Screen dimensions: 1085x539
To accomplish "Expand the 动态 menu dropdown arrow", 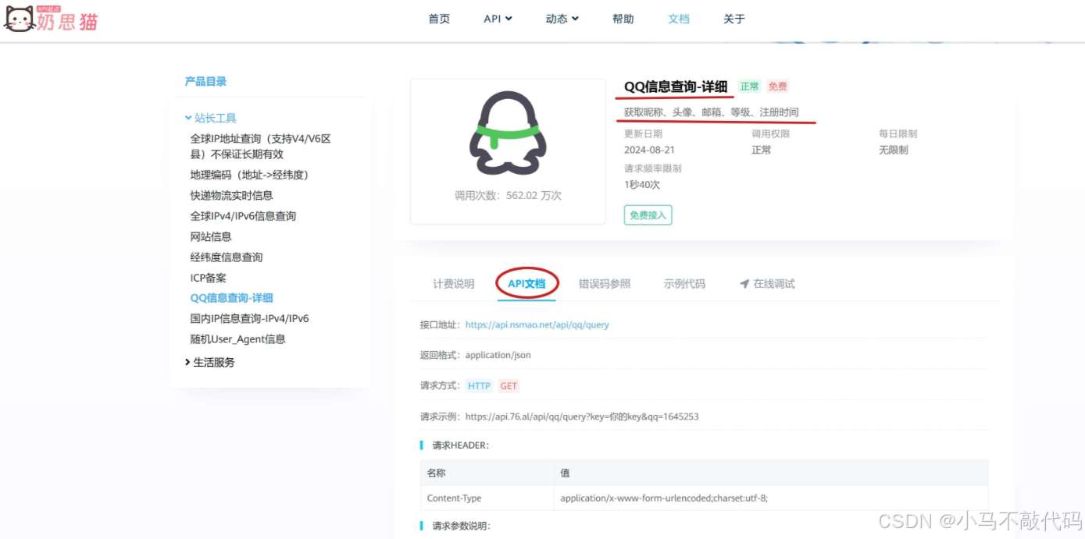I will click(576, 19).
